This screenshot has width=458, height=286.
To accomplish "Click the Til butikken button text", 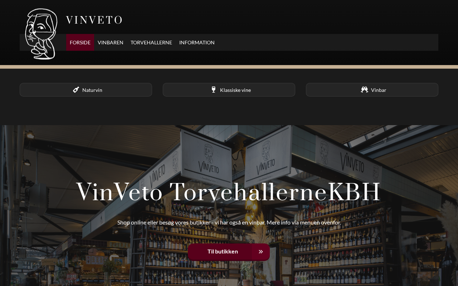I will pos(223,252).
